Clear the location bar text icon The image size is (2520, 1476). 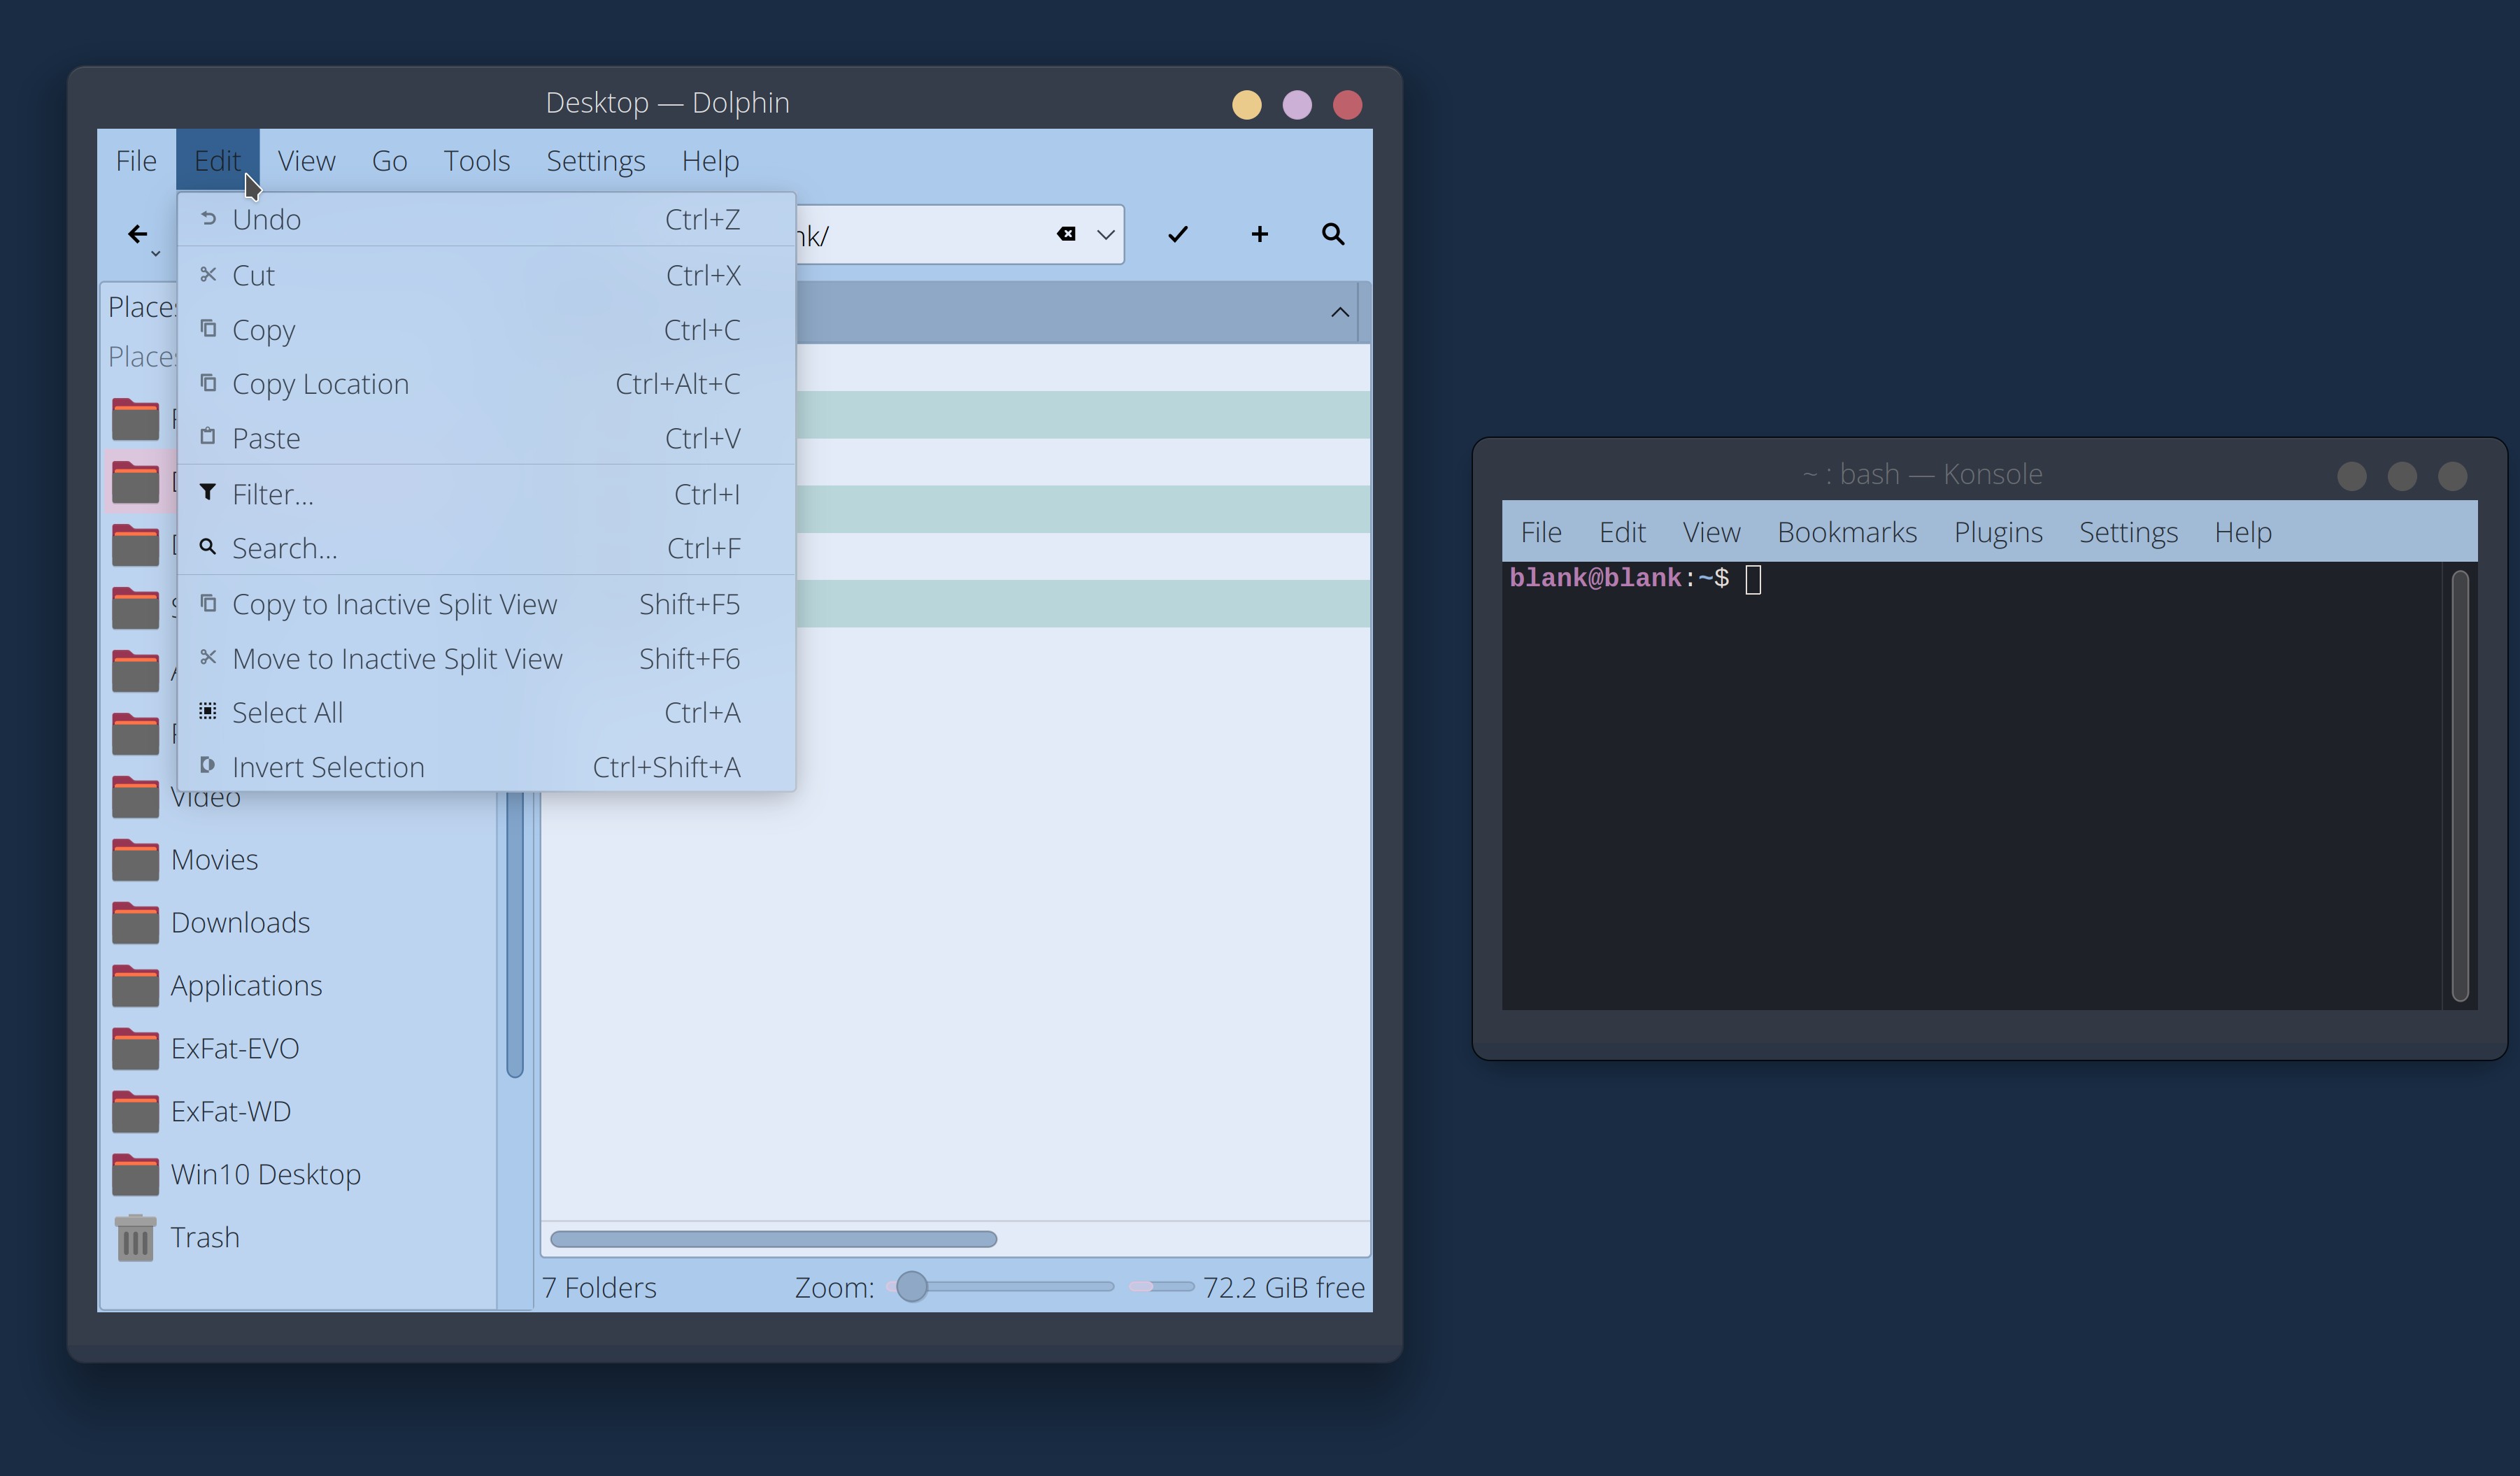point(1066,234)
